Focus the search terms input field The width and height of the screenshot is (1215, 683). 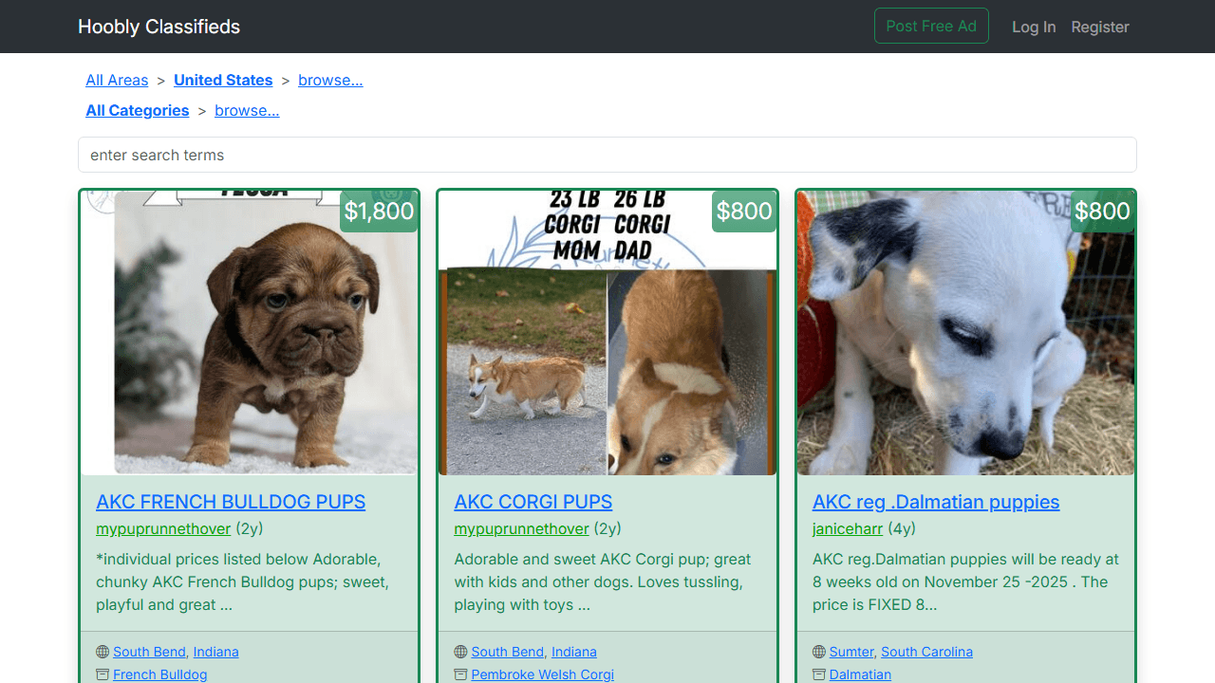[607, 155]
